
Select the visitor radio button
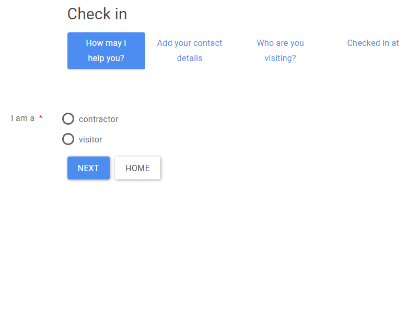pyautogui.click(x=68, y=139)
